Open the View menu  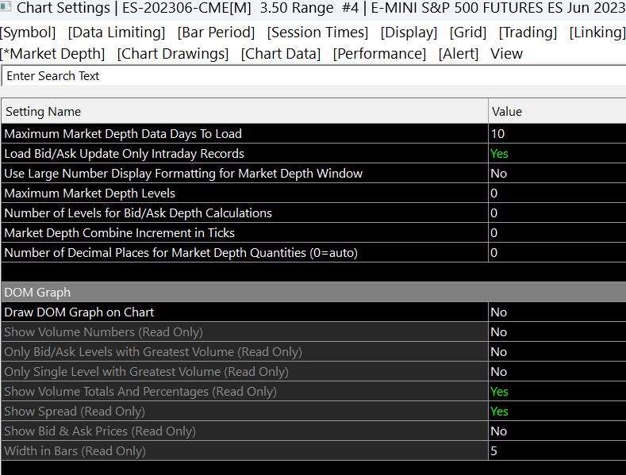(506, 54)
